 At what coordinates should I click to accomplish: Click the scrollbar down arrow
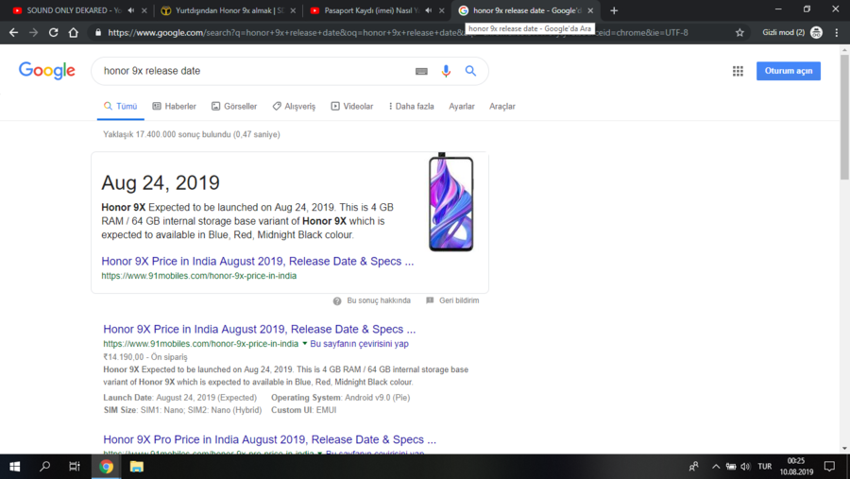coord(844,449)
